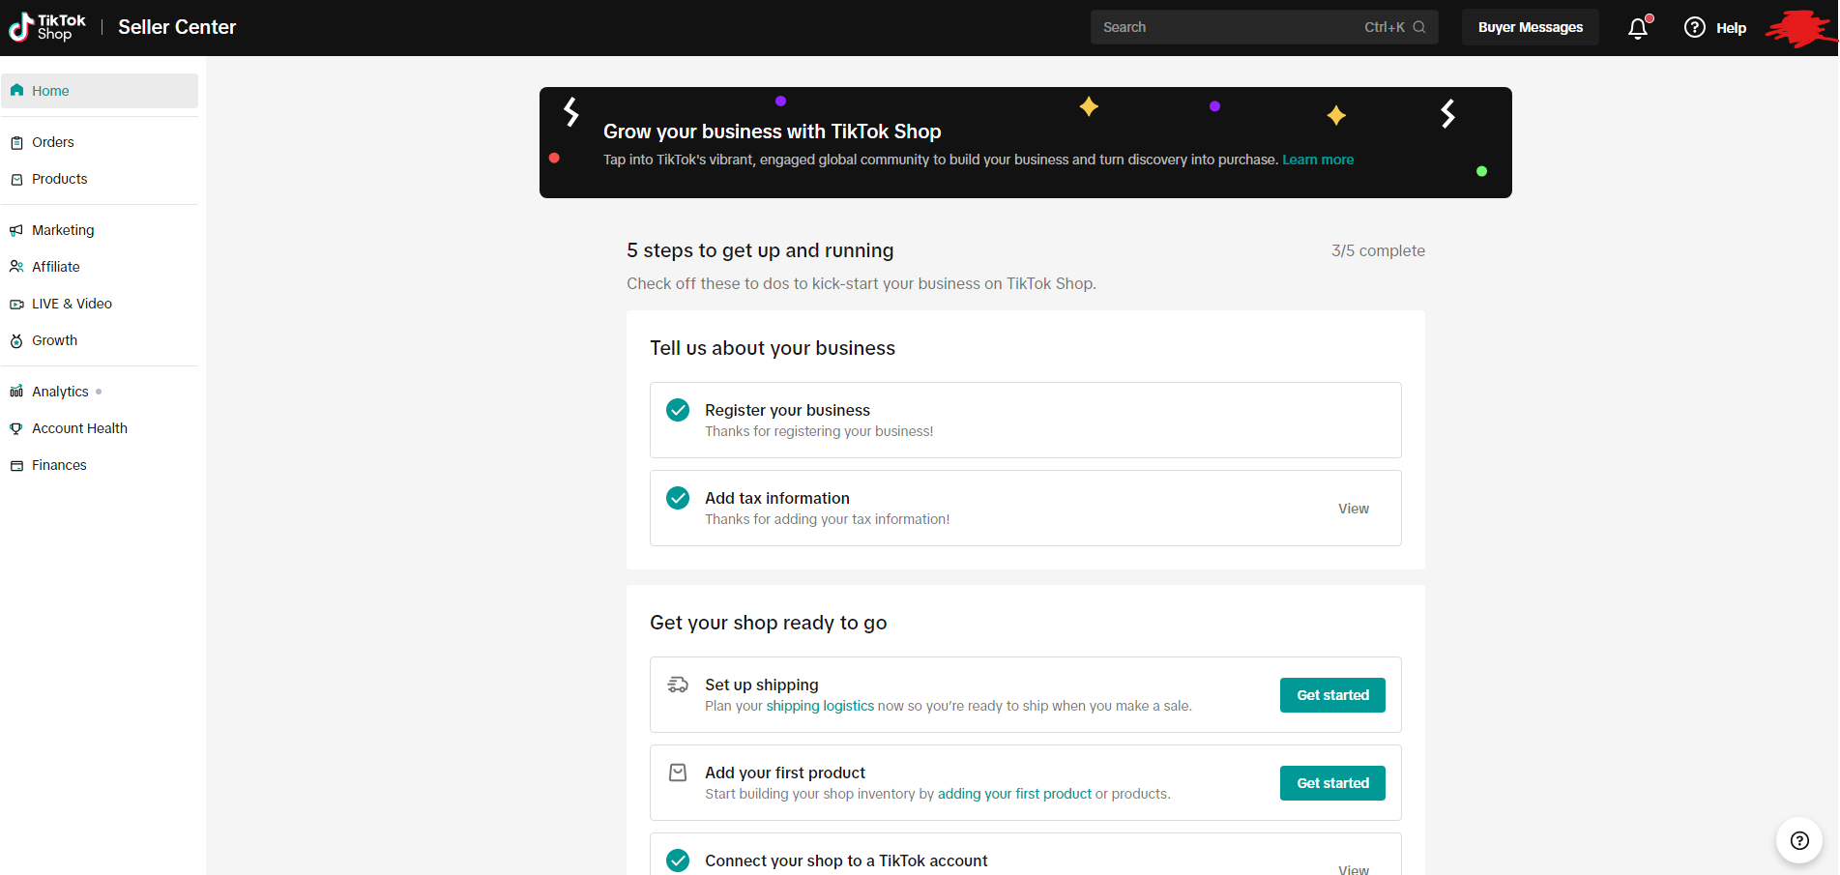Screen dimensions: 1840x875
Task: Click the Get your shop ready to go heading
Action: click(768, 623)
